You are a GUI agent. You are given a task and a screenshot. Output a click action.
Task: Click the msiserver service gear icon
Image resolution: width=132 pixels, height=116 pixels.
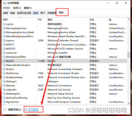pyautogui.click(x=4, y=53)
